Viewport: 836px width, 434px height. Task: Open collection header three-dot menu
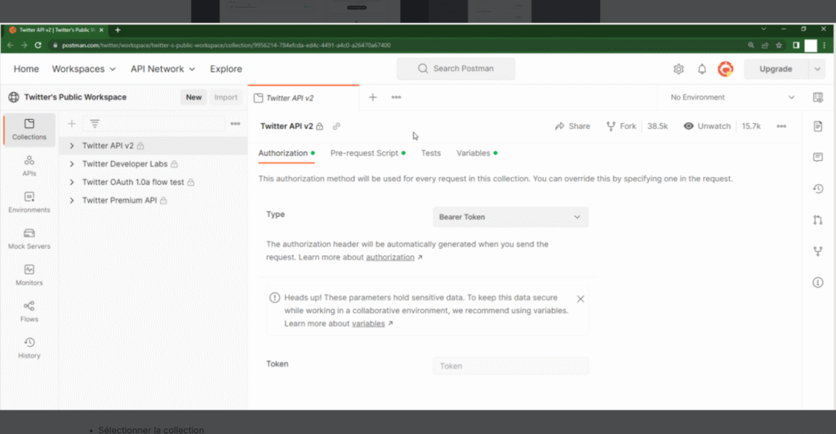tap(781, 126)
